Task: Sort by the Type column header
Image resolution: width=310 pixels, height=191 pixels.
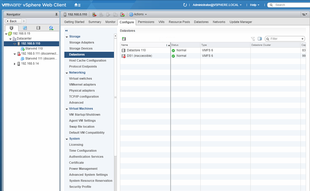Action: click(x=225, y=45)
